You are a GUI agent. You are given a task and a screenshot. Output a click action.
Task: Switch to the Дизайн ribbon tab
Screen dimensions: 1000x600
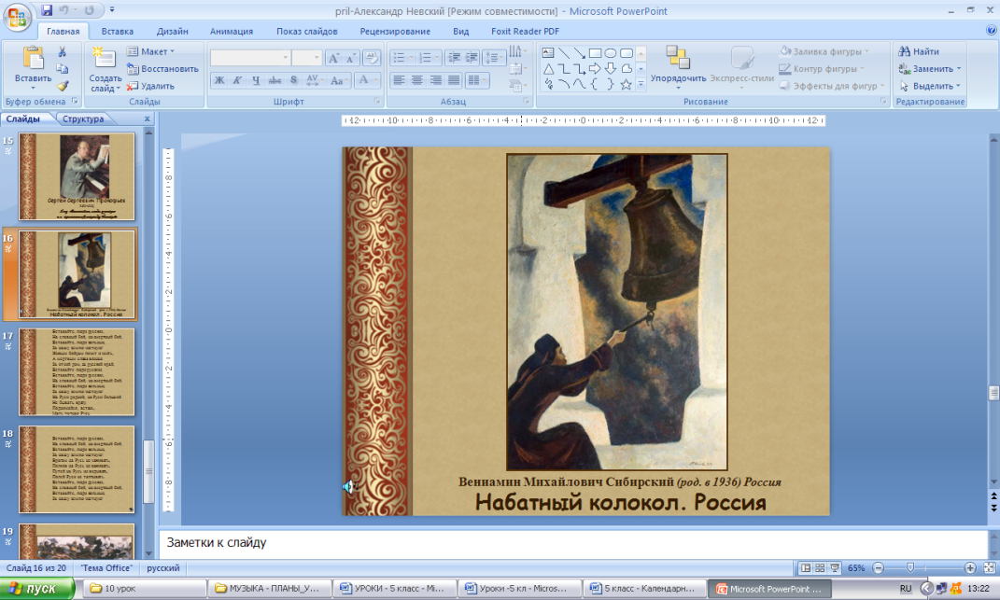172,31
